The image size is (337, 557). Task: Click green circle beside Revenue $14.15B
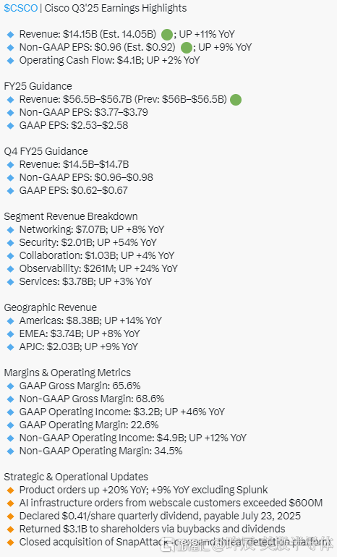click(167, 35)
